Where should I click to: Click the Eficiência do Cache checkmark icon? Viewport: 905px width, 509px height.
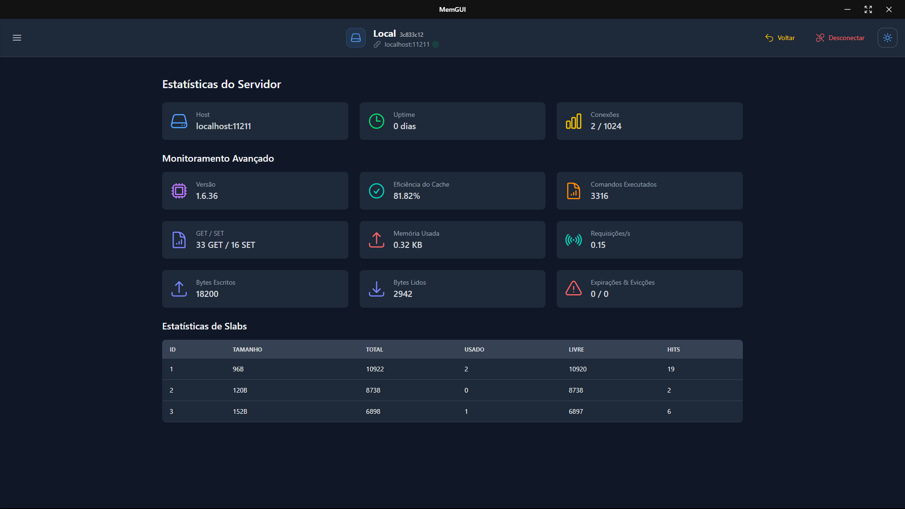[x=377, y=191]
